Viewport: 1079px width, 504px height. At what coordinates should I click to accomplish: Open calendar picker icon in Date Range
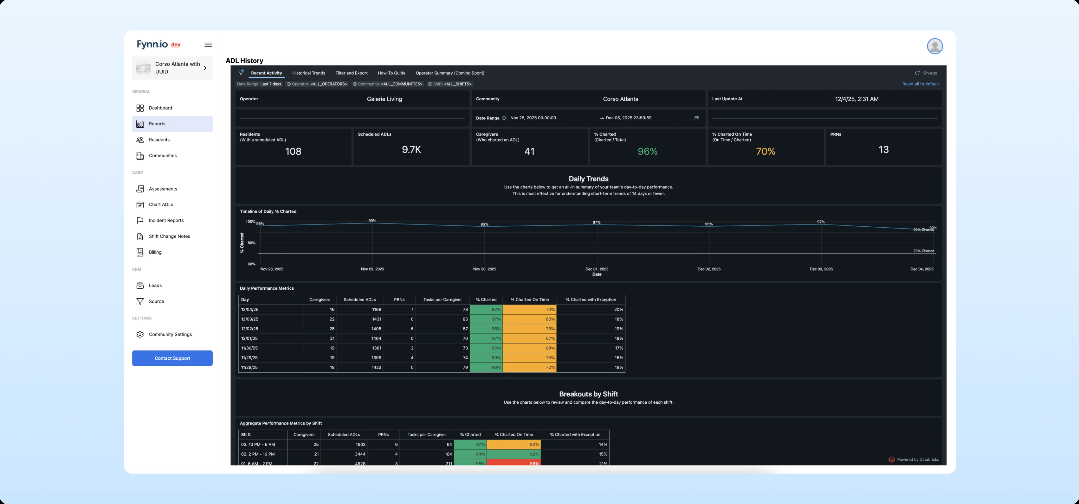[x=697, y=118]
